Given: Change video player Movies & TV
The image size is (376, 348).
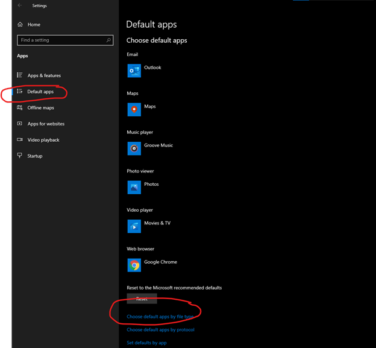Looking at the screenshot, I should pos(157,223).
